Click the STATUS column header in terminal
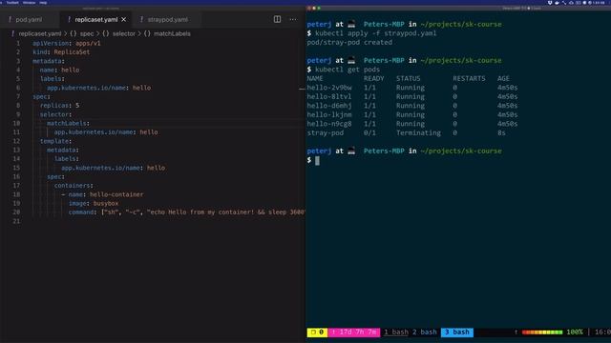Screen dimensions: 611x343 point(409,78)
